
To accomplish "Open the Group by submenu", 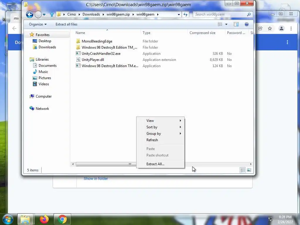I will coord(160,134).
